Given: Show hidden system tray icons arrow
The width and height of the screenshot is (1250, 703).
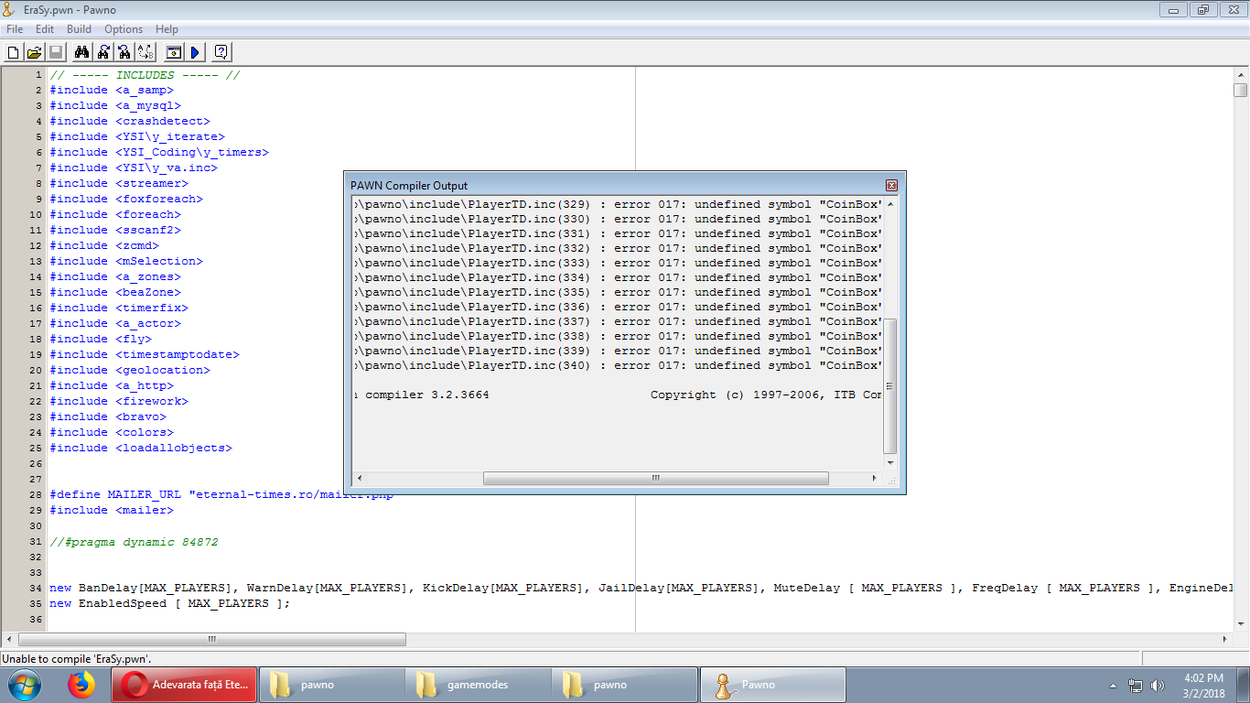Looking at the screenshot, I should pyautogui.click(x=1114, y=685).
